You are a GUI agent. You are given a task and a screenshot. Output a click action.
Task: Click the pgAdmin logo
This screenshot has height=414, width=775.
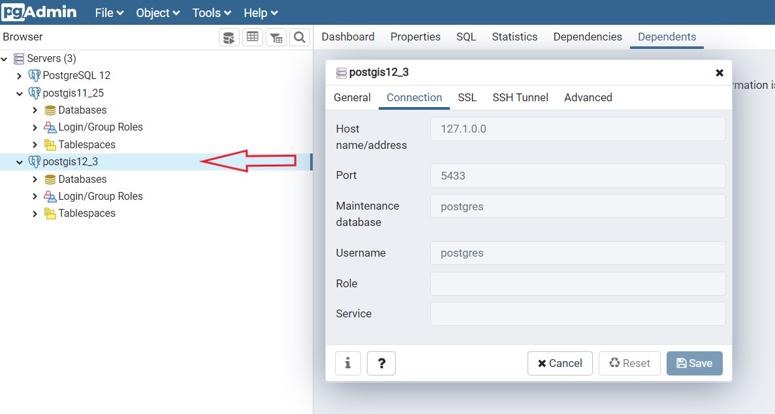39,12
